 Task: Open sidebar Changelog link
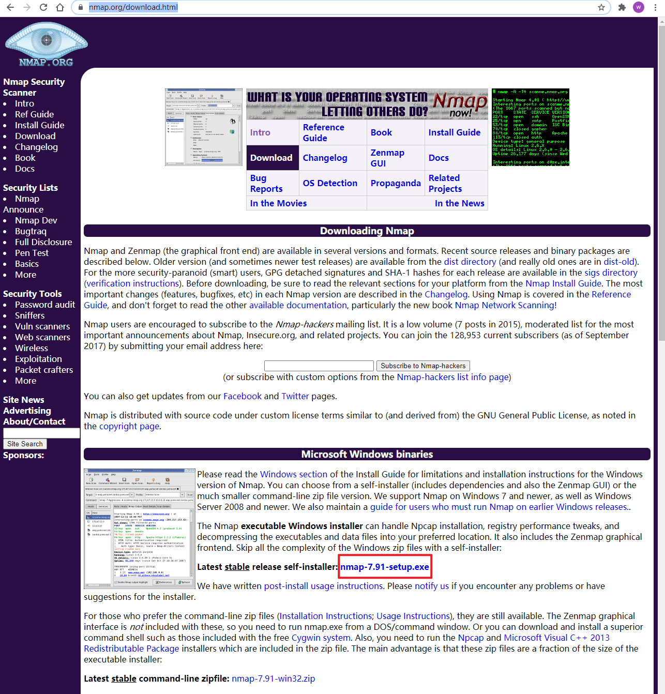[36, 147]
